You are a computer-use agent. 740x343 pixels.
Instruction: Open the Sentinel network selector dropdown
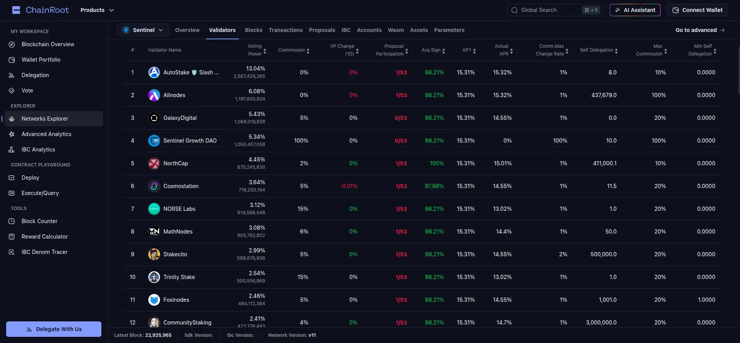[x=143, y=30]
